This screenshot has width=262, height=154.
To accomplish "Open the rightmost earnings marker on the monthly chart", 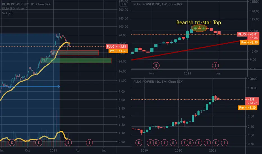I will tap(224, 143).
